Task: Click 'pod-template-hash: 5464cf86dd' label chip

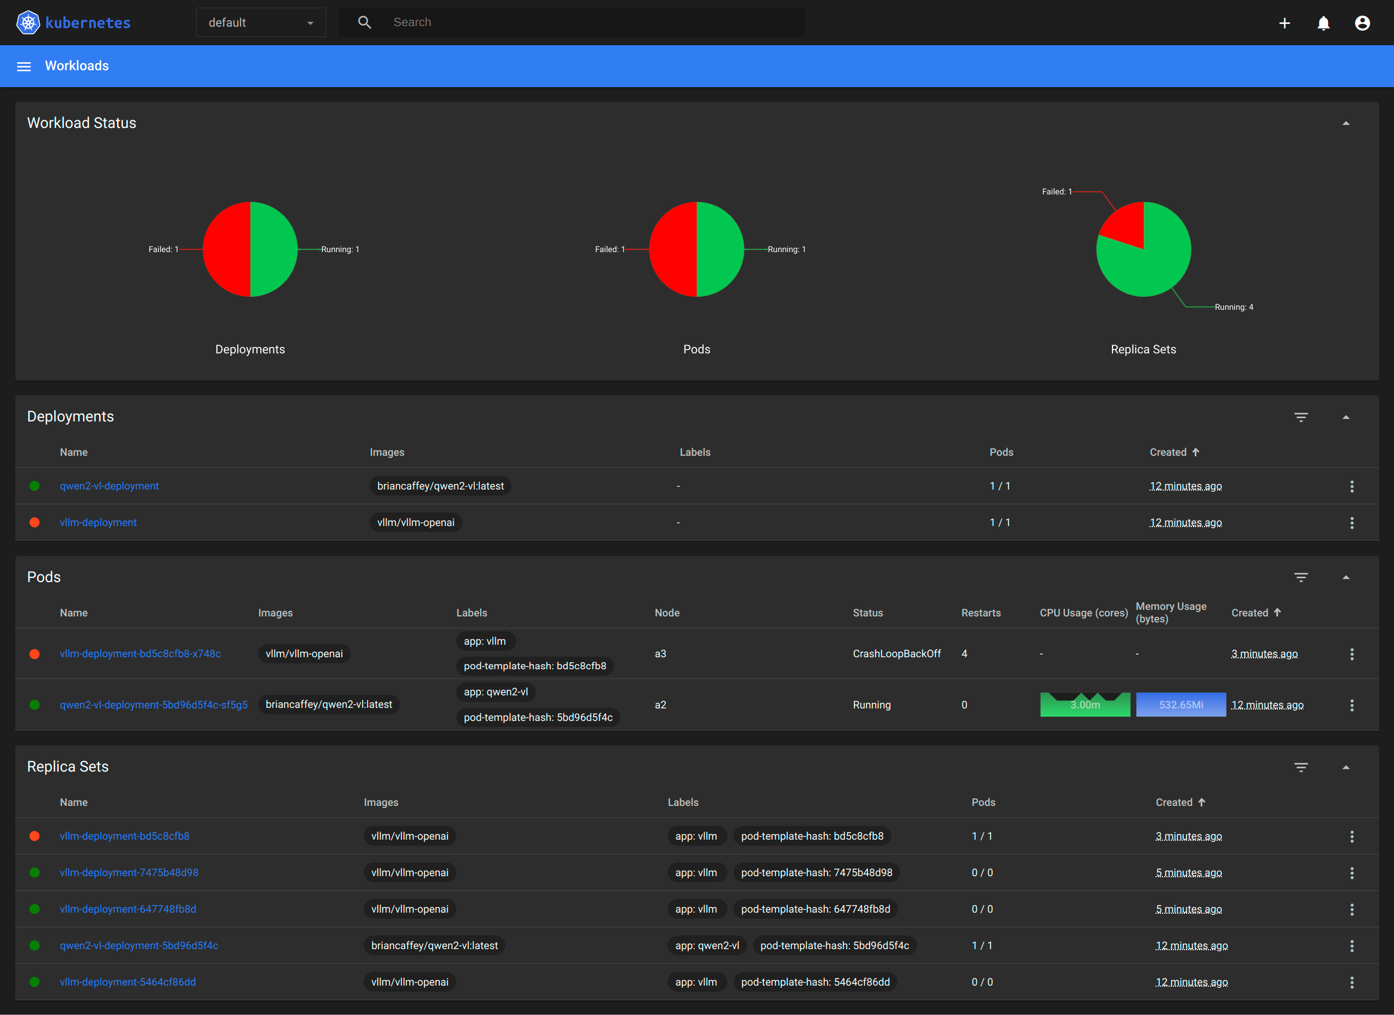Action: [815, 982]
